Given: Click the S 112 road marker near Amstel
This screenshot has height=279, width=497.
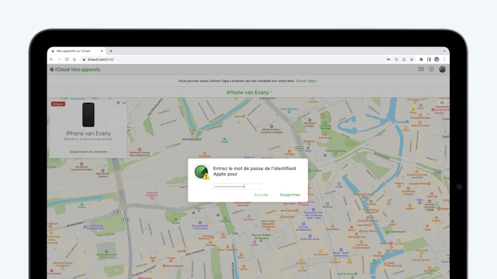Looking at the screenshot, I should pyautogui.click(x=299, y=148).
